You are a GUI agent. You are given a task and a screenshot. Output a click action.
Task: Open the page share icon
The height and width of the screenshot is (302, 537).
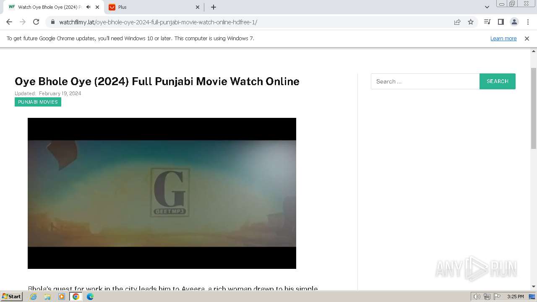pyautogui.click(x=457, y=22)
